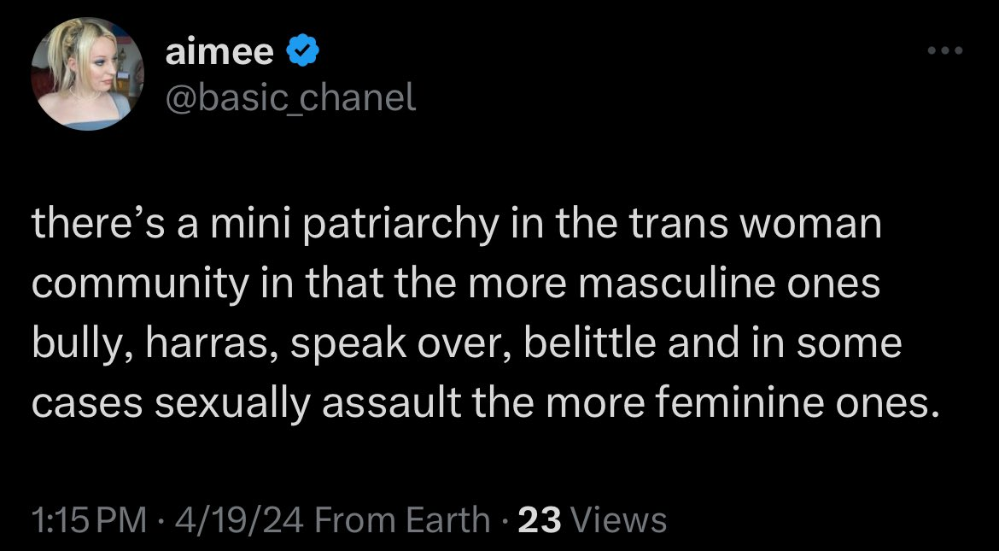Click the word "Views" in the footer

pyautogui.click(x=617, y=519)
